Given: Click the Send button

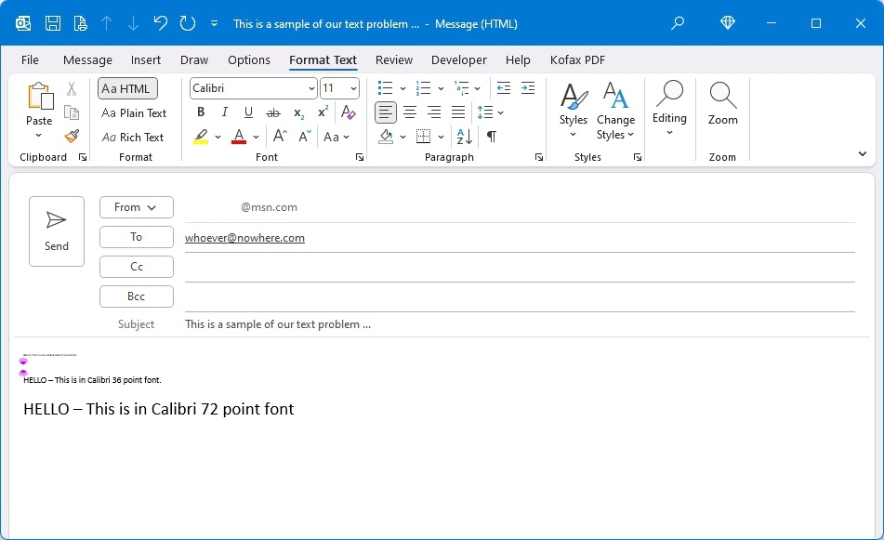Looking at the screenshot, I should [x=56, y=230].
